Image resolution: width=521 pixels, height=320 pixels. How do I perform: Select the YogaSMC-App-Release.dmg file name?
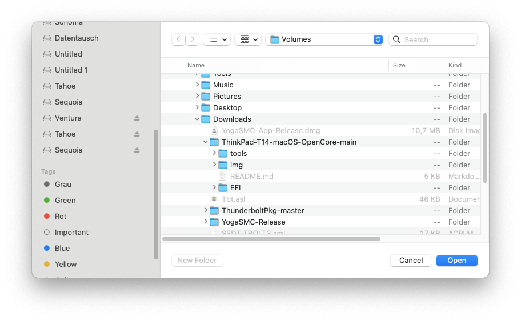point(271,131)
